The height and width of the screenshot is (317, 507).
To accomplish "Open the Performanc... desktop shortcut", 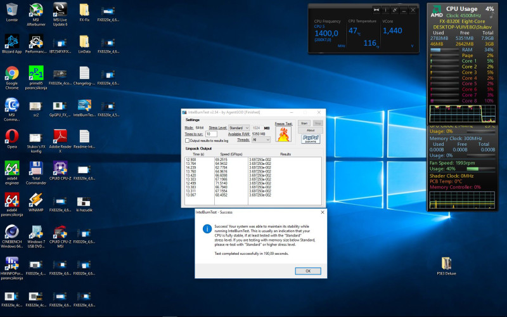I will click(x=36, y=41).
